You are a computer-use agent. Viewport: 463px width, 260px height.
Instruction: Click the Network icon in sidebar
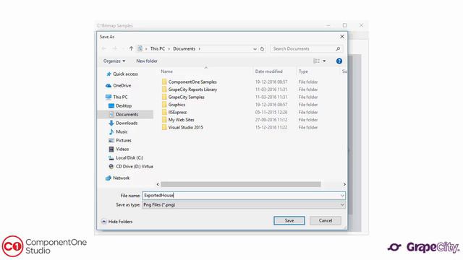109,178
